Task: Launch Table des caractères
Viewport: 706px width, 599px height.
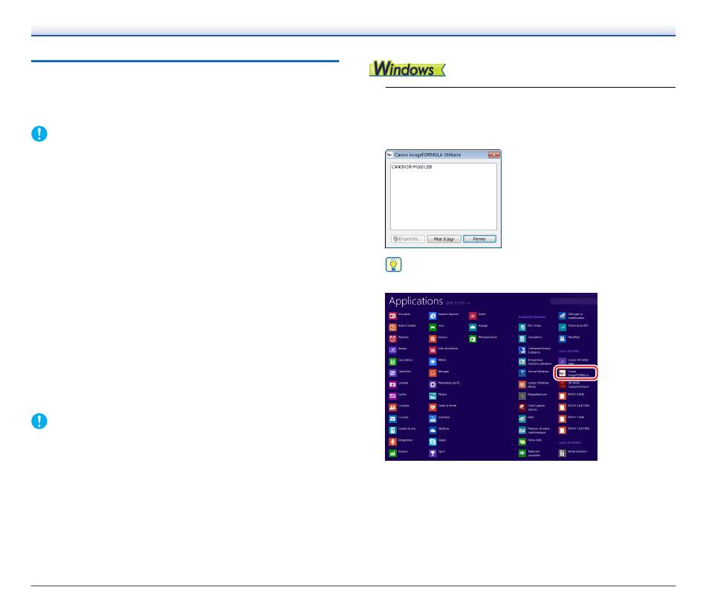Action: (x=531, y=453)
